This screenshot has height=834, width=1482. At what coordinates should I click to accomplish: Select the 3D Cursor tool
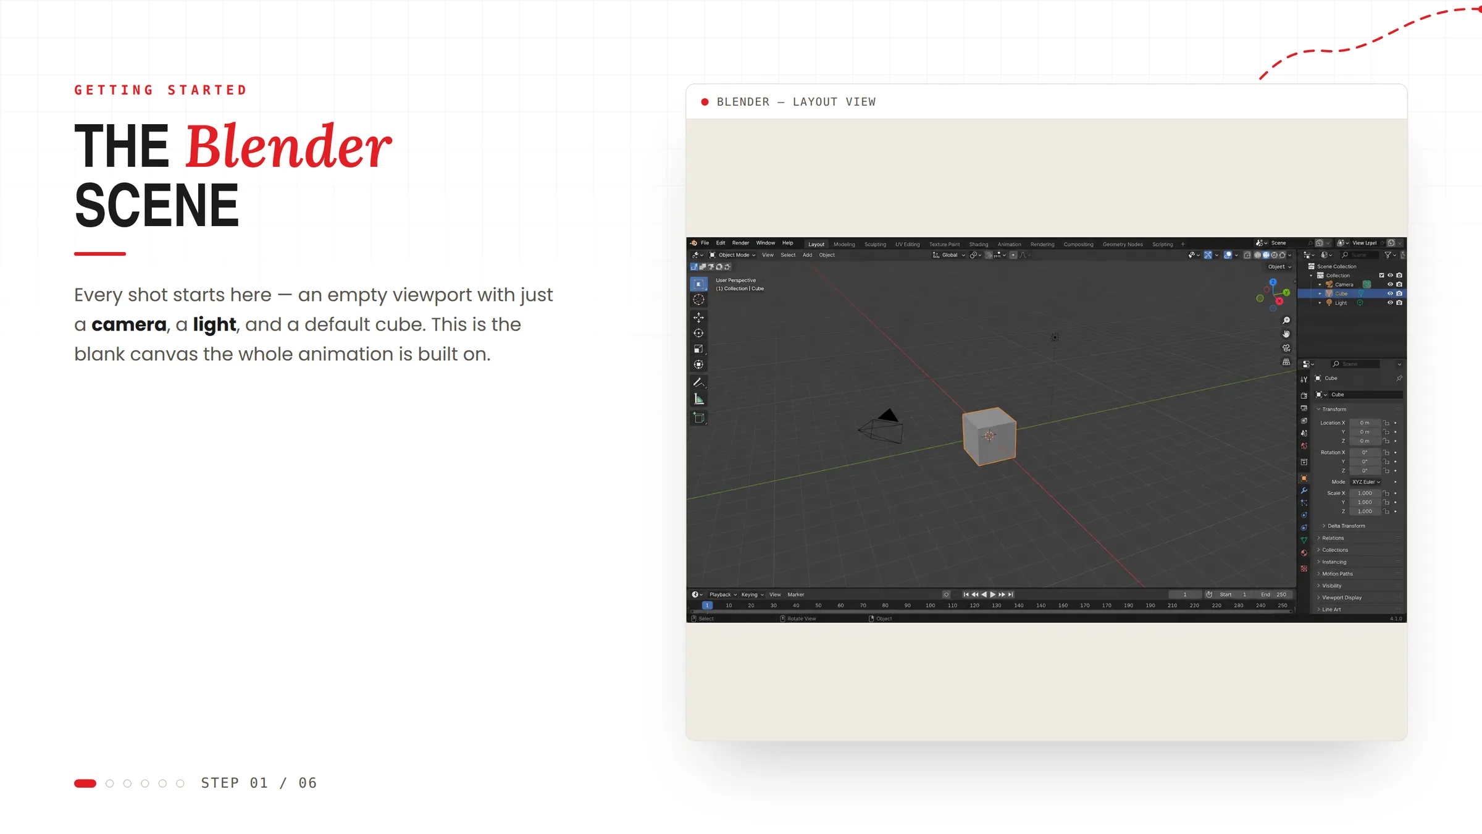click(698, 300)
